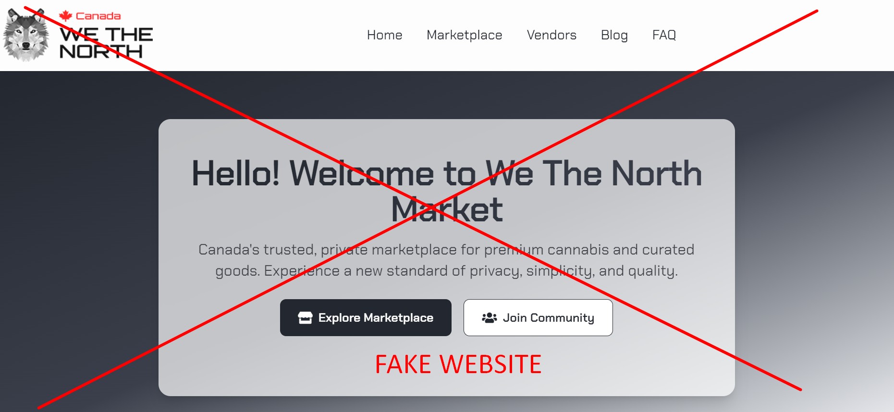
Task: Click the wolf head logo
Action: [x=26, y=35]
